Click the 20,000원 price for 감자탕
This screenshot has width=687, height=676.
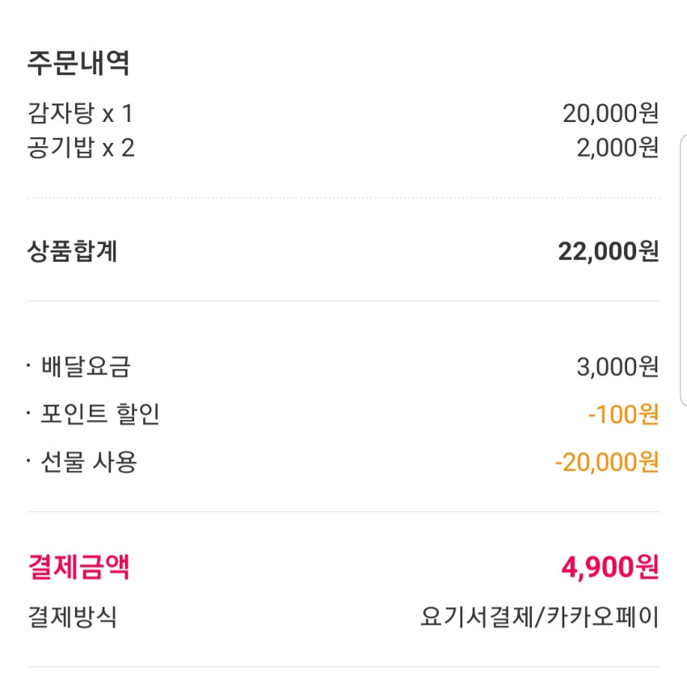610,113
